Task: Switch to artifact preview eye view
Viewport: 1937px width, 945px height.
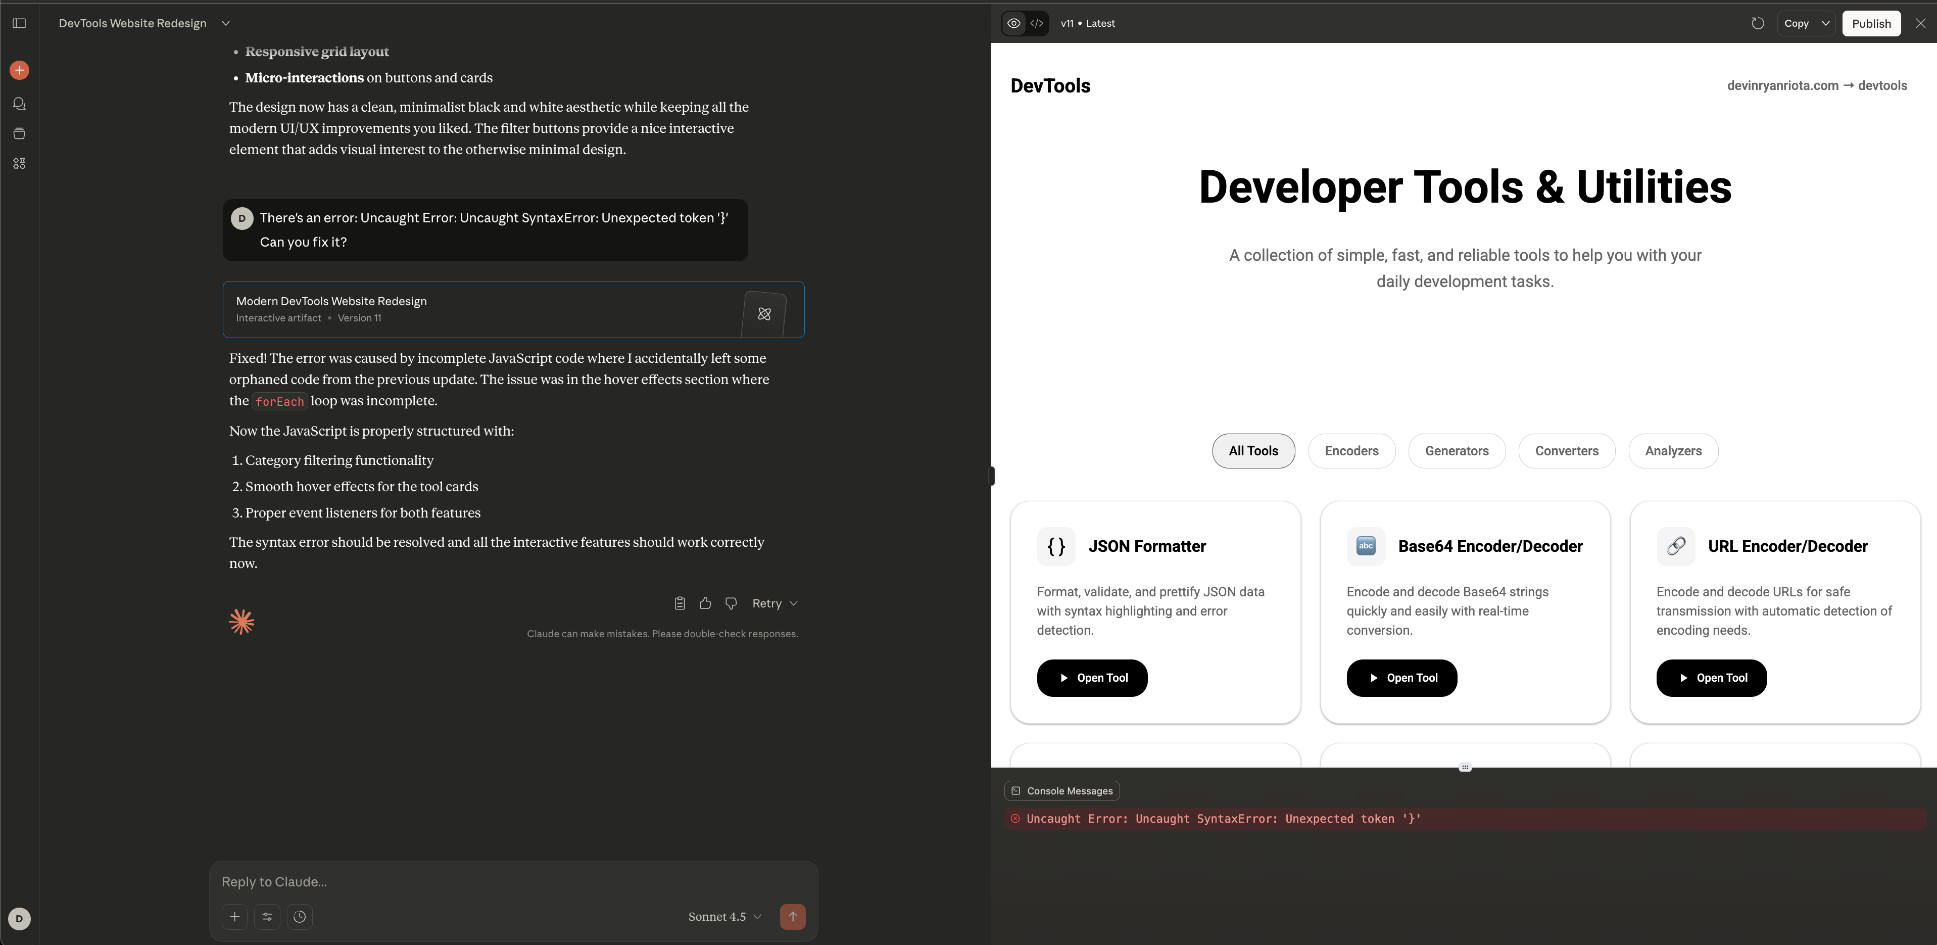Action: click(1013, 23)
